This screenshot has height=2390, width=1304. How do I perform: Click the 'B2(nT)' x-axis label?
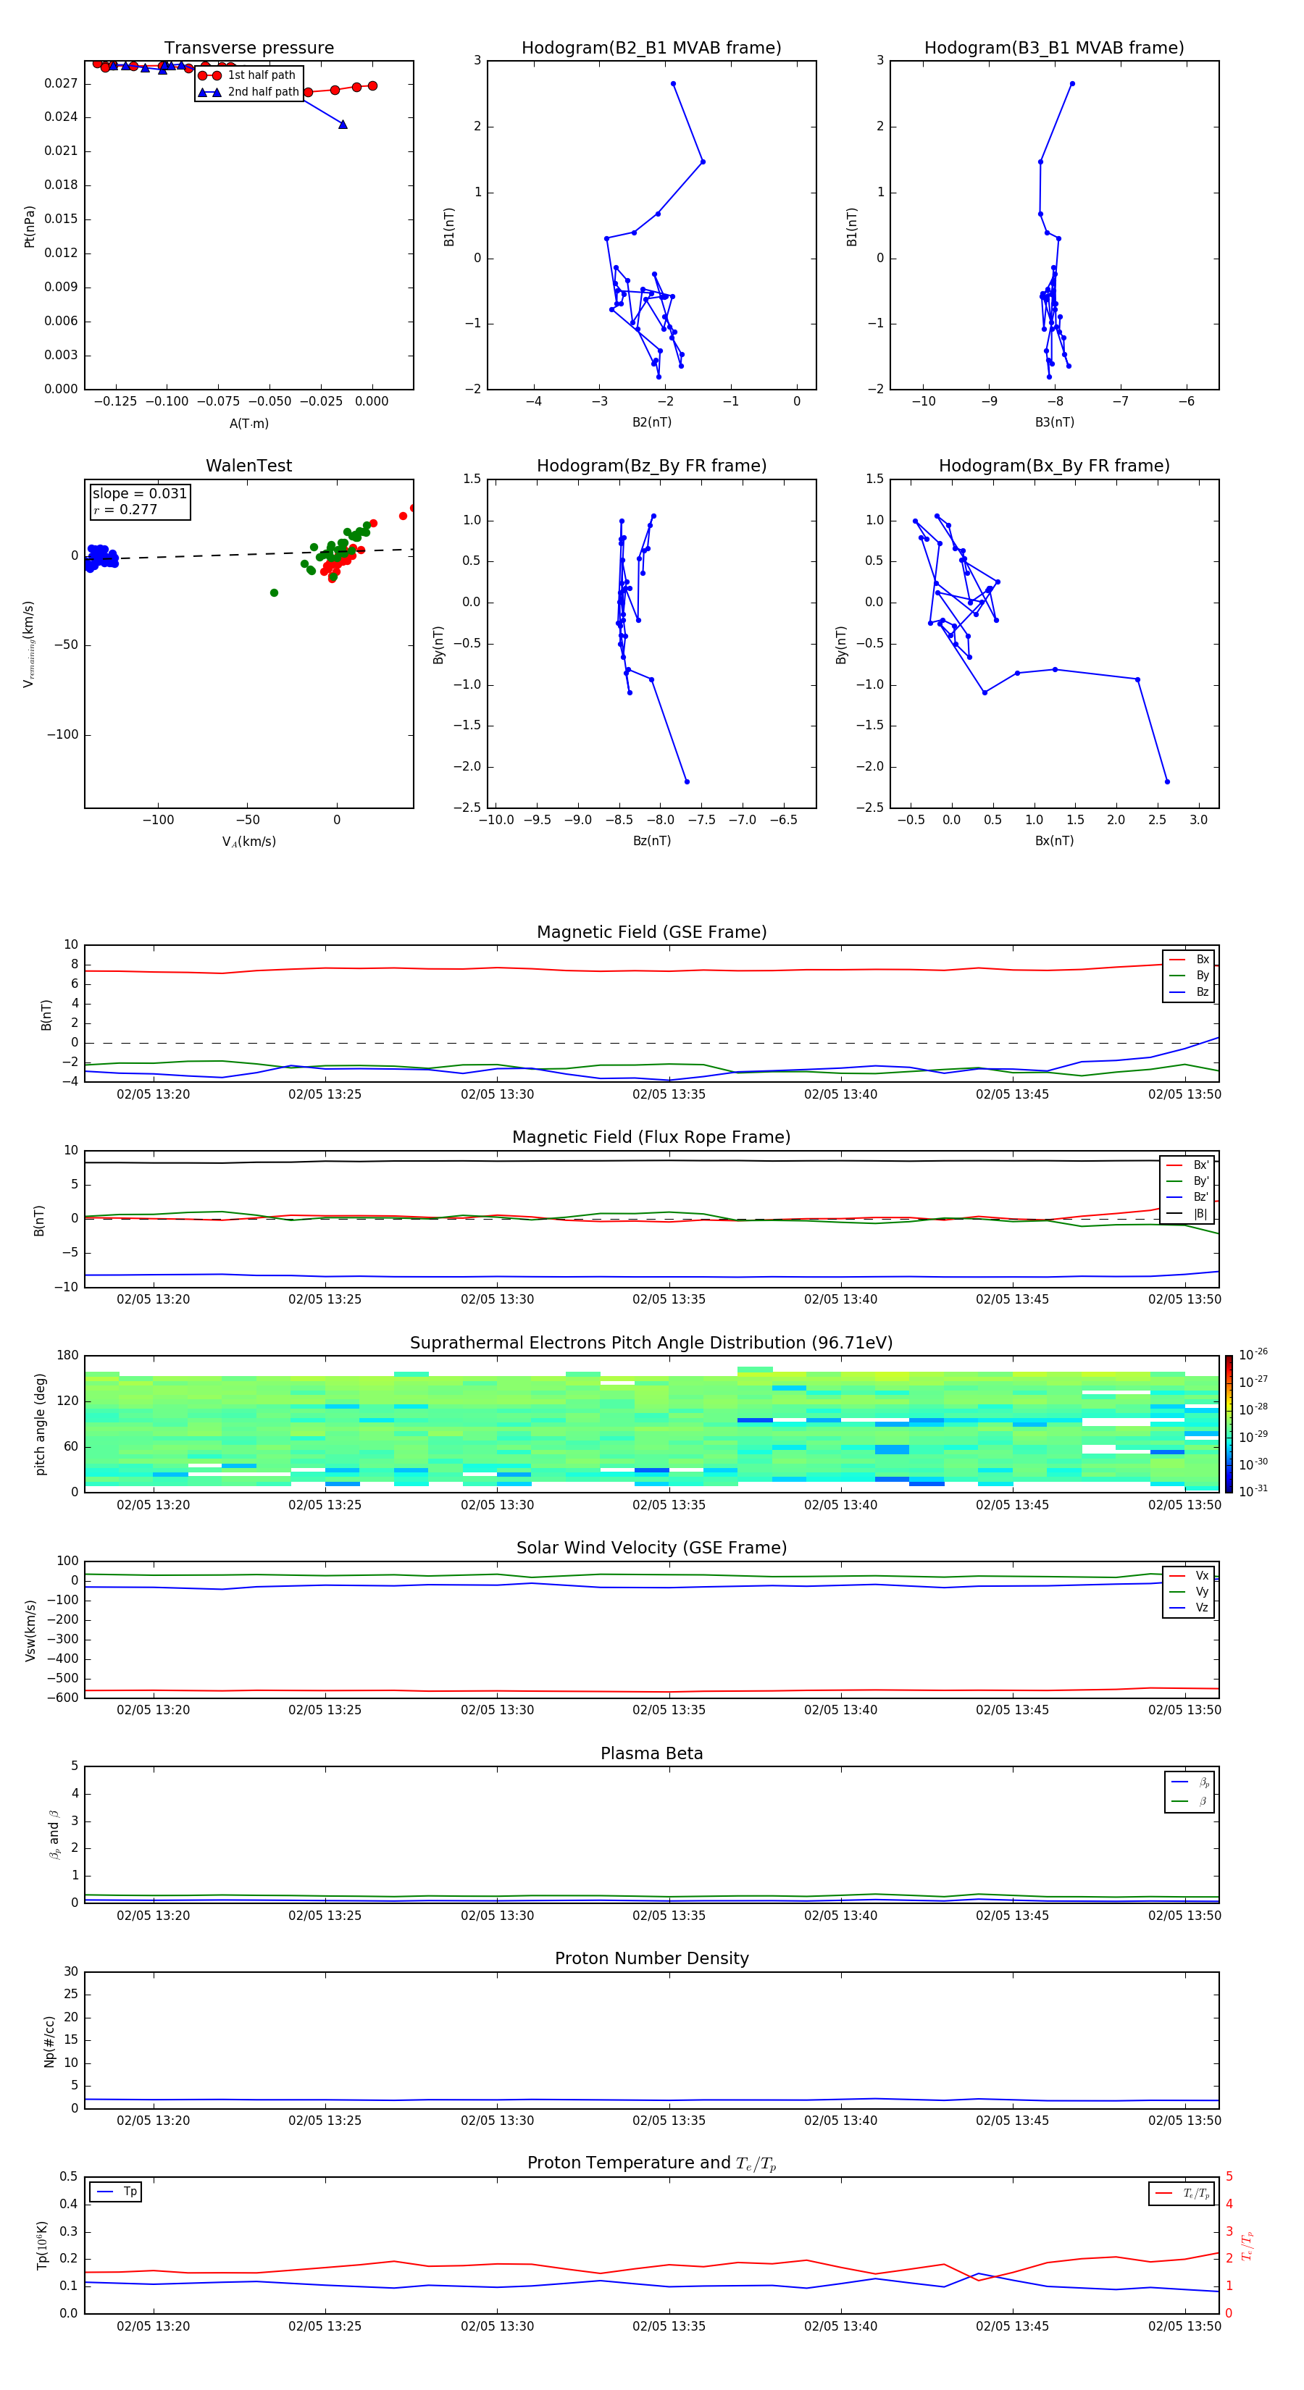(651, 422)
